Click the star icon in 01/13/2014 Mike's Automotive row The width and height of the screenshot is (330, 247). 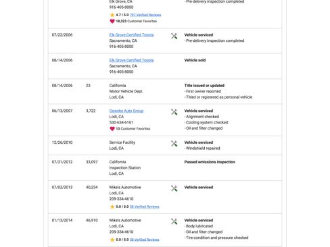point(112,240)
